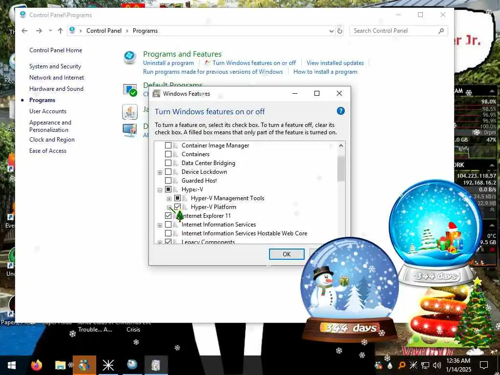Check the Internet Information Services checkbox

(168, 225)
